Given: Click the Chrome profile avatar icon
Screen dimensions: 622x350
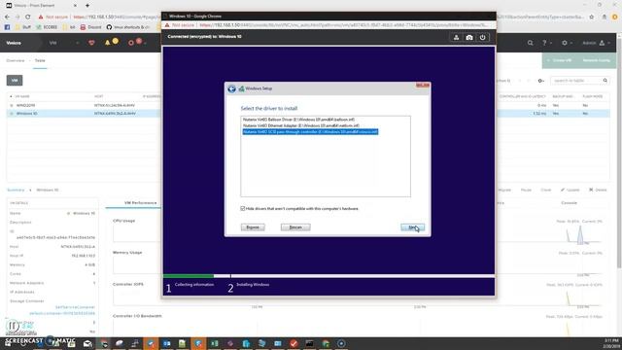Looking at the screenshot, I should click(614, 17).
